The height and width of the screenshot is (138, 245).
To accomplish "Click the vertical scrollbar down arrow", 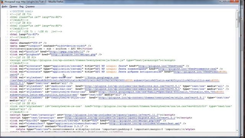I will (237, 130).
